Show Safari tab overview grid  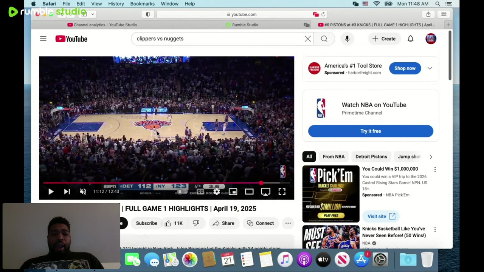(x=444, y=14)
